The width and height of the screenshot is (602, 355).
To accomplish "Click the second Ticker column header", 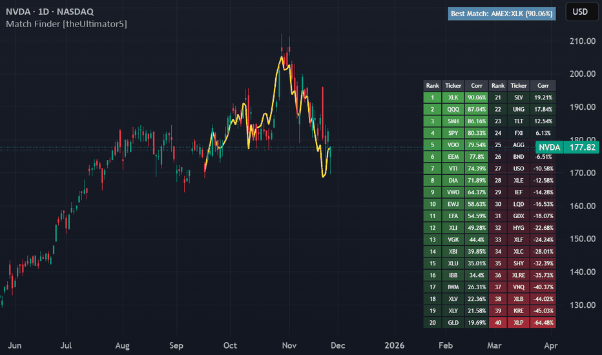I will click(x=518, y=86).
